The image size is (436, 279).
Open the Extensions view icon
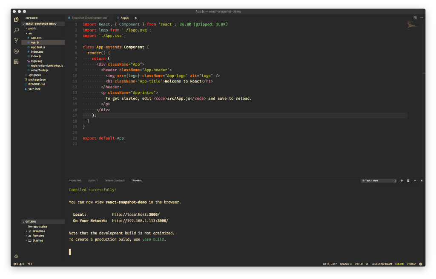point(16,62)
